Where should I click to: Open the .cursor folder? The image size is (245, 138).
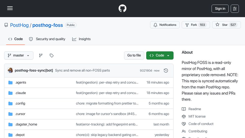pos(20,114)
